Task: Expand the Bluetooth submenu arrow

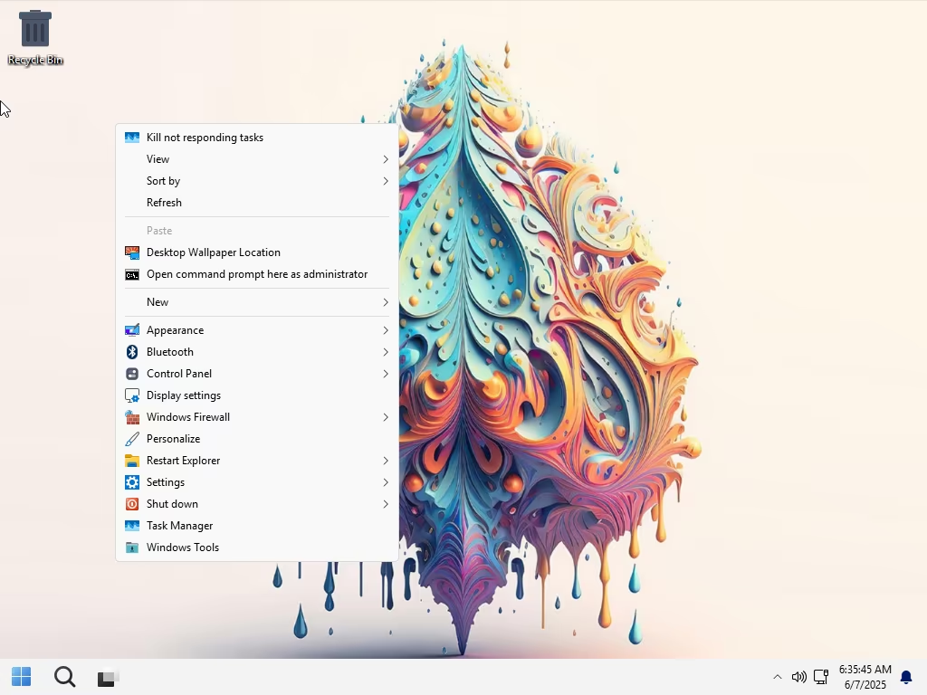Action: pos(386,352)
